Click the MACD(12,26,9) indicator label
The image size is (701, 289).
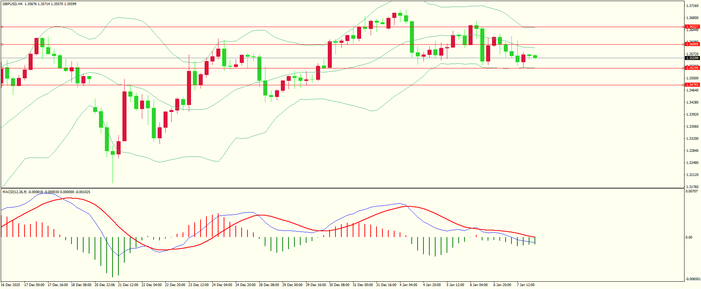pyautogui.click(x=15, y=192)
